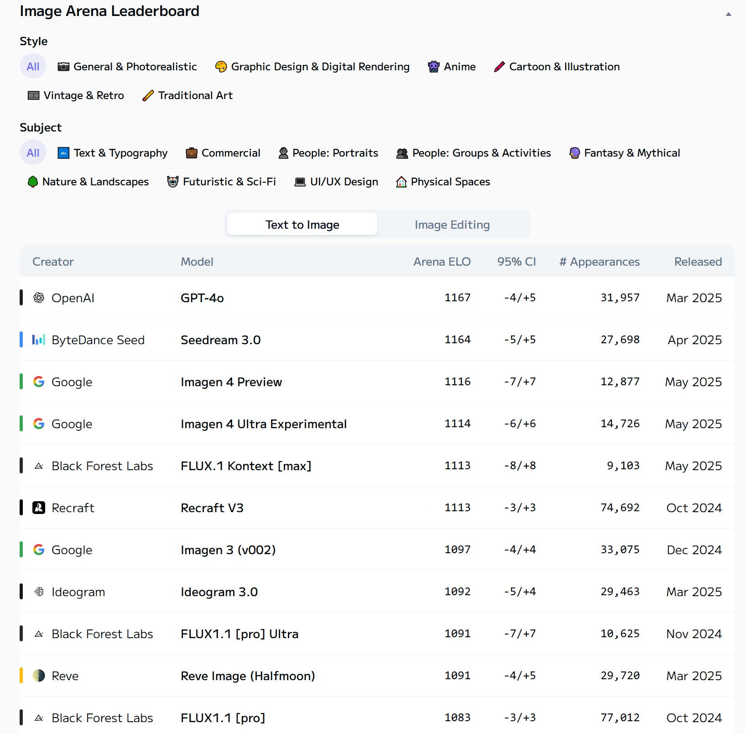Click the camera icon for General & Photorealistic
Image resolution: width=745 pixels, height=734 pixels.
point(63,67)
